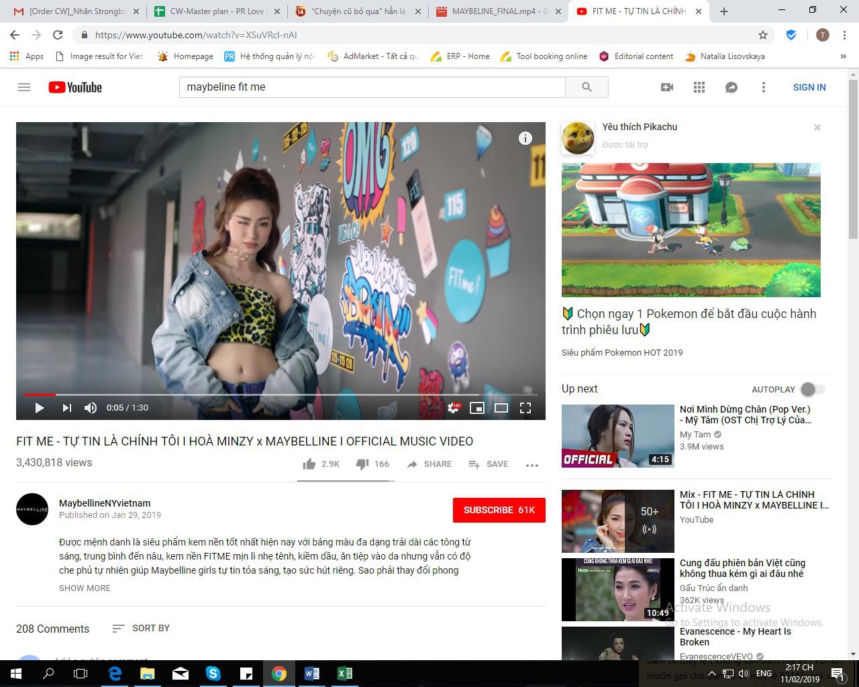Viewport: 859px width, 687px height.
Task: Open YouTube settings three-dot menu
Action: pos(764,87)
